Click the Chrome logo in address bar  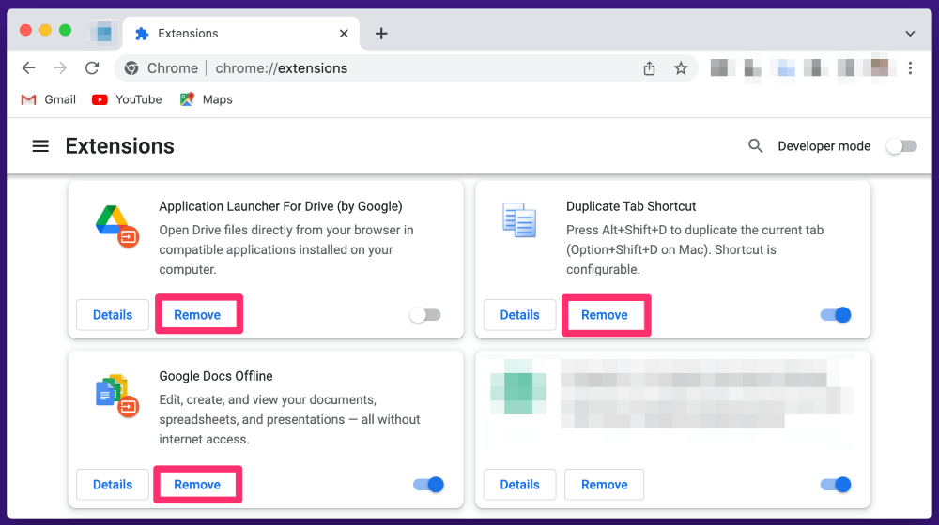pyautogui.click(x=131, y=68)
